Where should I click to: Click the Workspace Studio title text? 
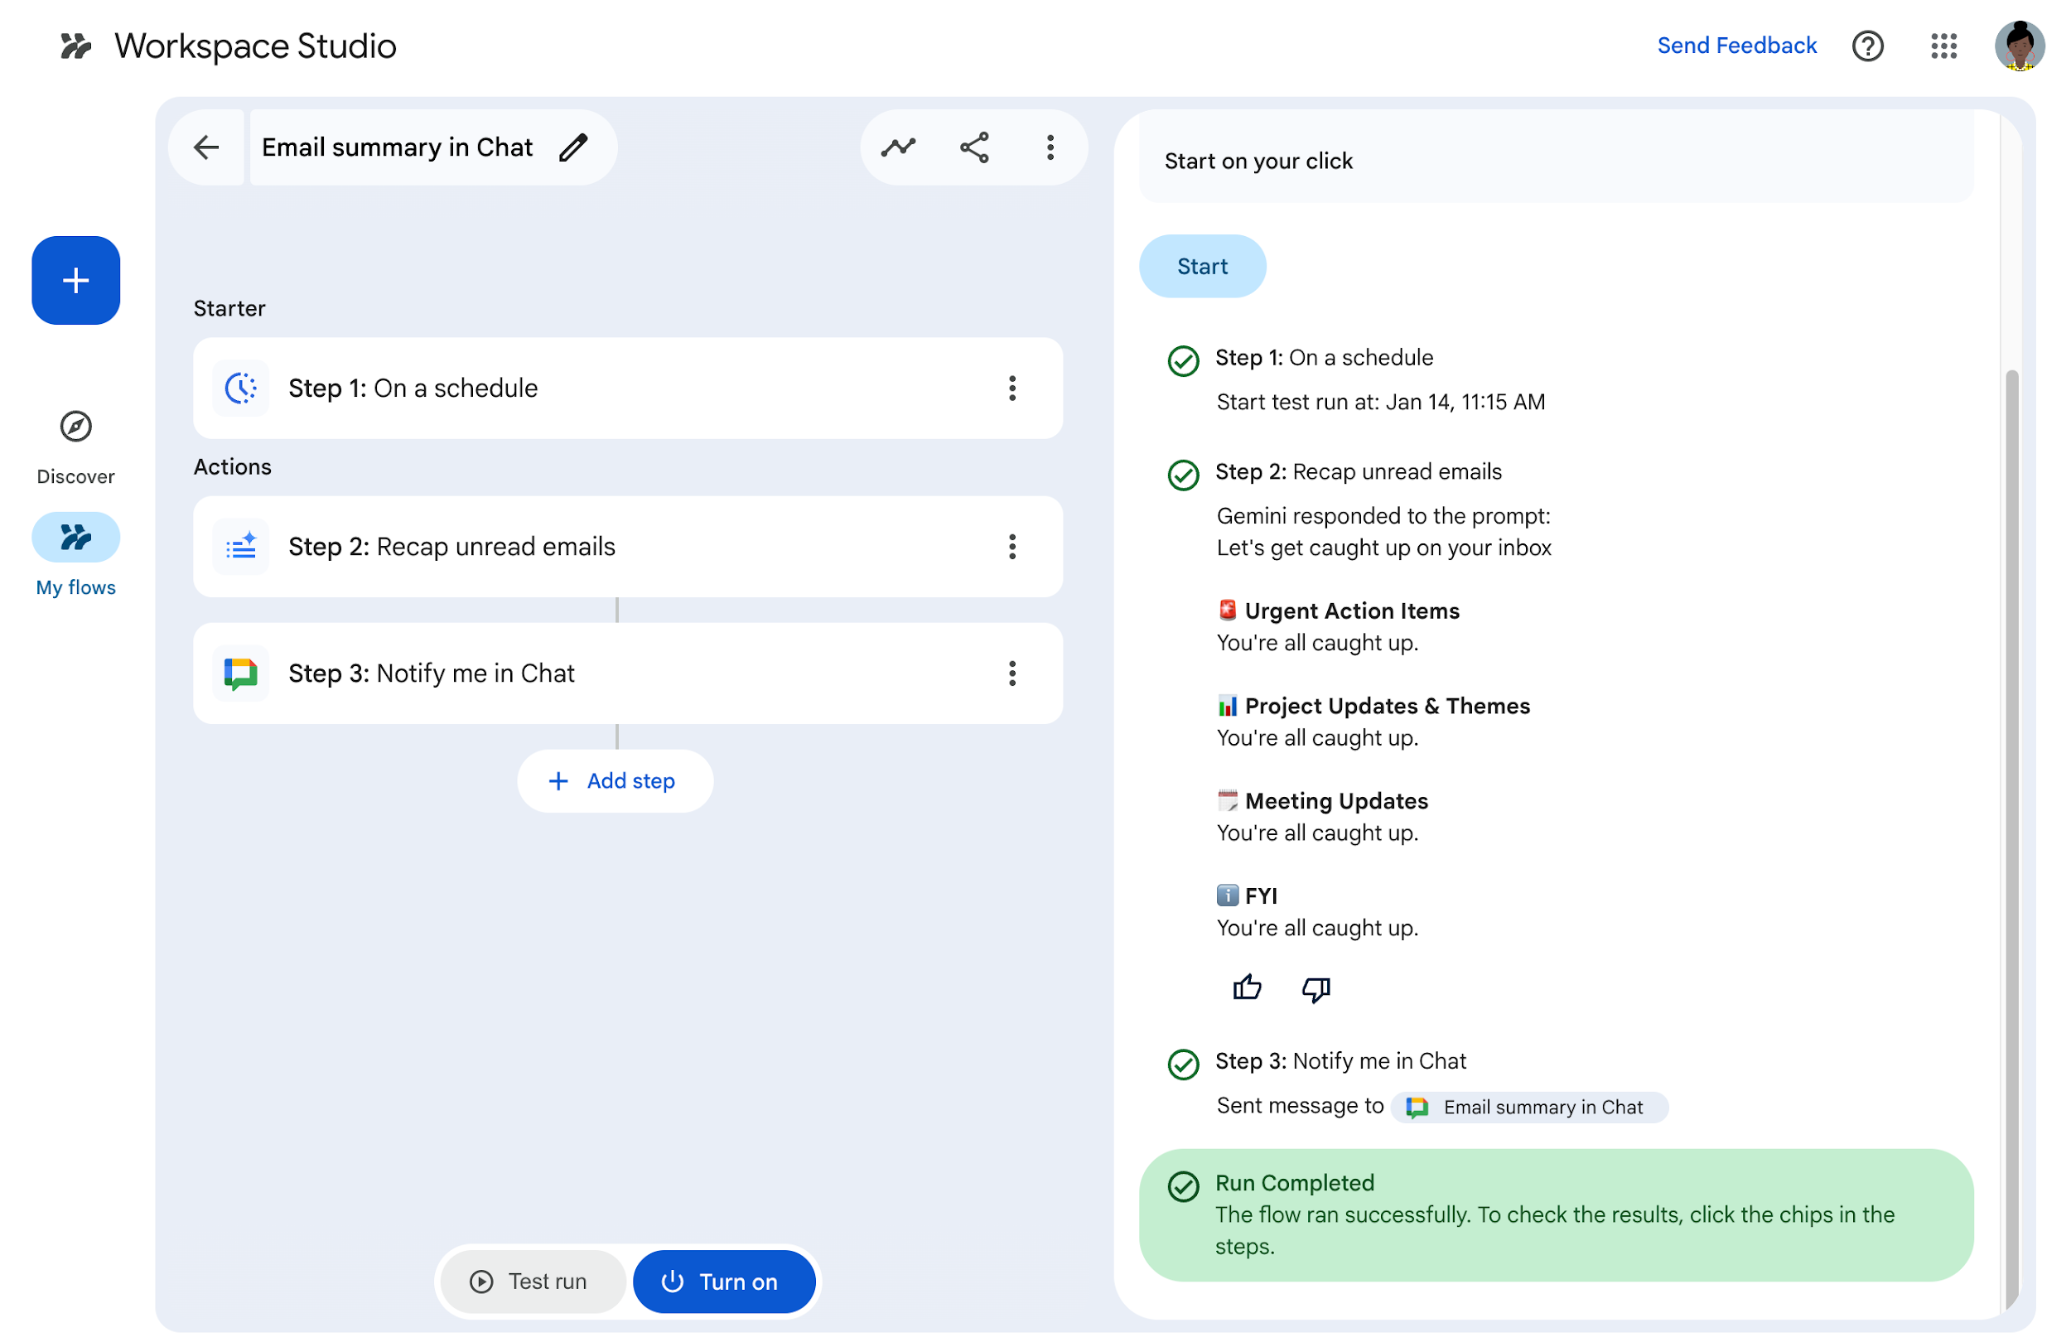pos(255,46)
